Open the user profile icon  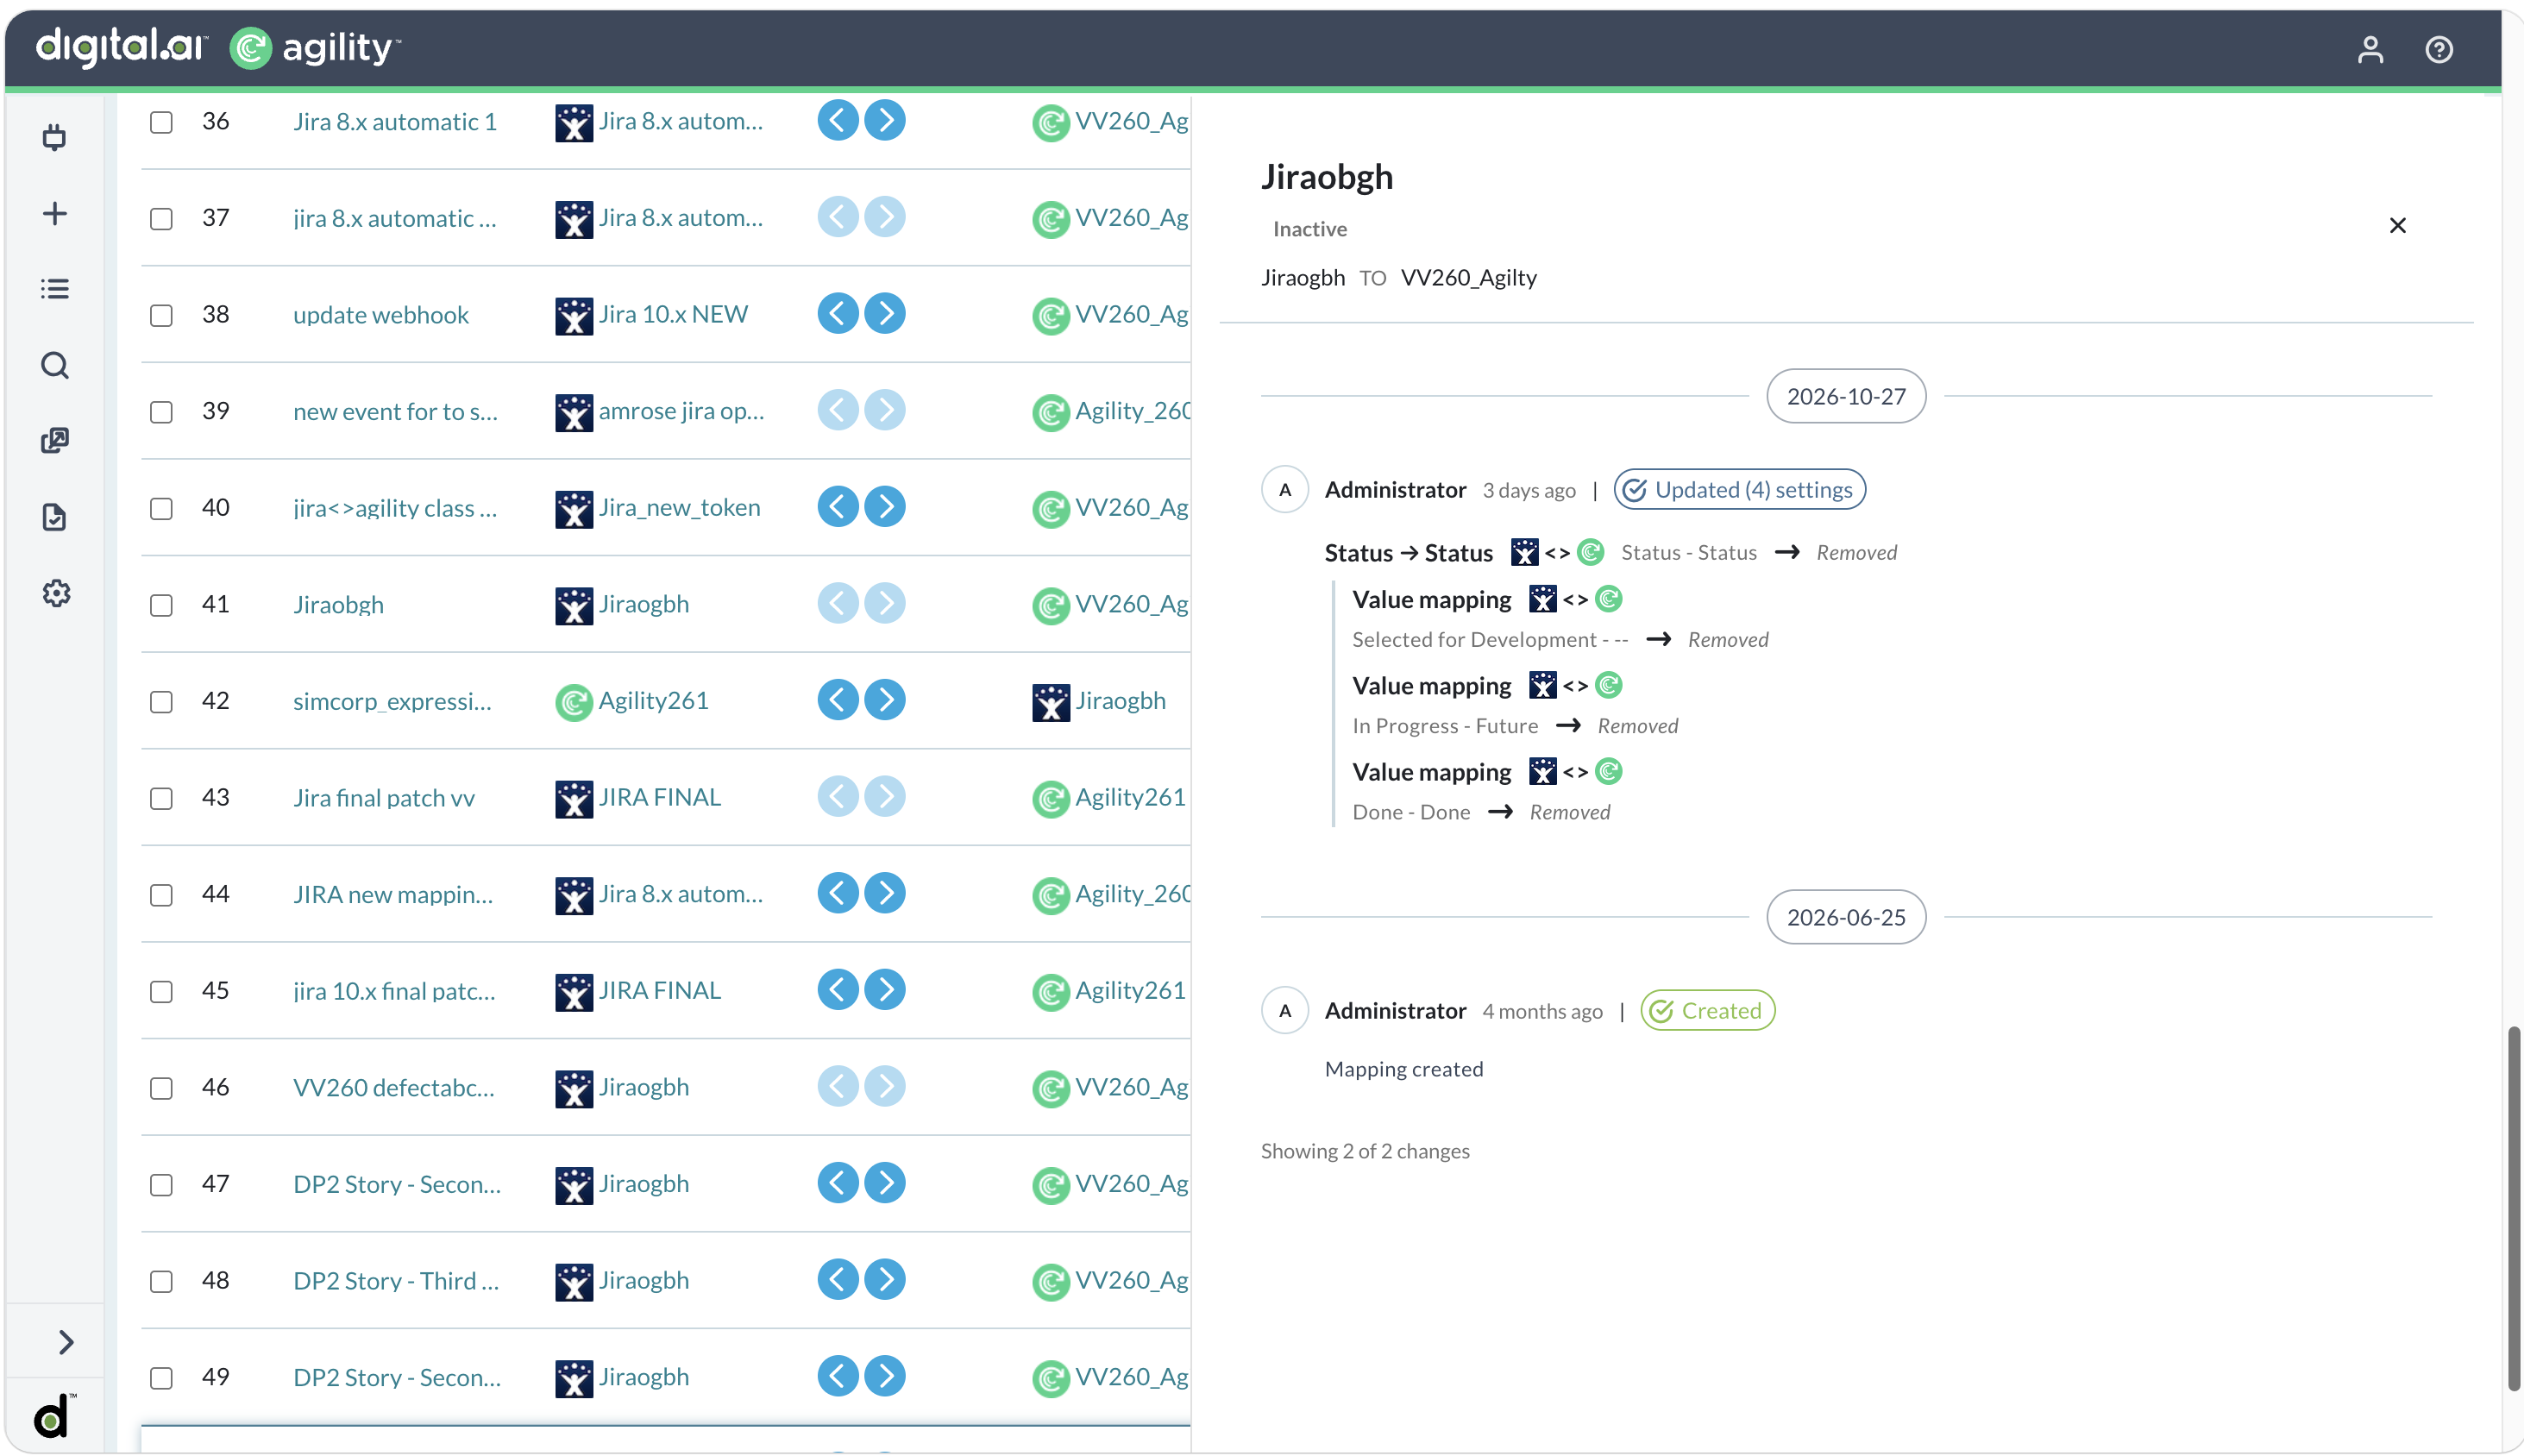click(x=2370, y=49)
